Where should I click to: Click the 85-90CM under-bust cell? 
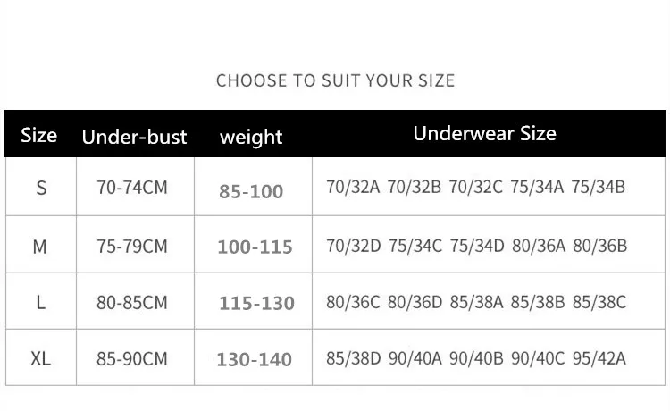coord(132,358)
